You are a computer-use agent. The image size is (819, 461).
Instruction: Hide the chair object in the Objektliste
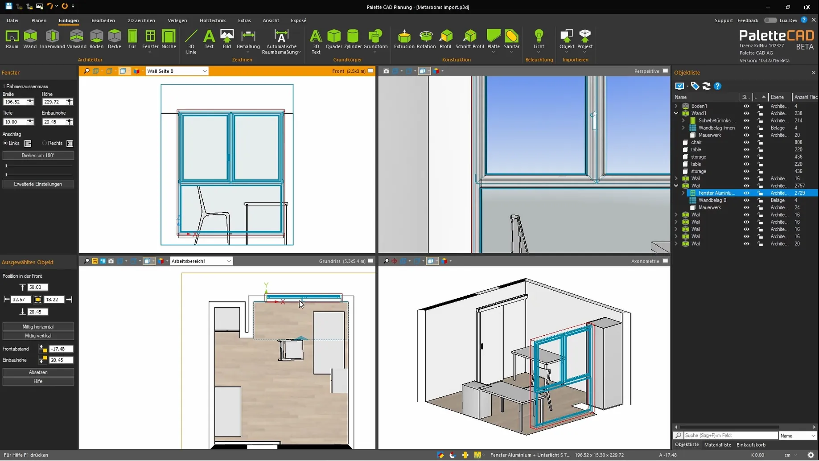[746, 142]
